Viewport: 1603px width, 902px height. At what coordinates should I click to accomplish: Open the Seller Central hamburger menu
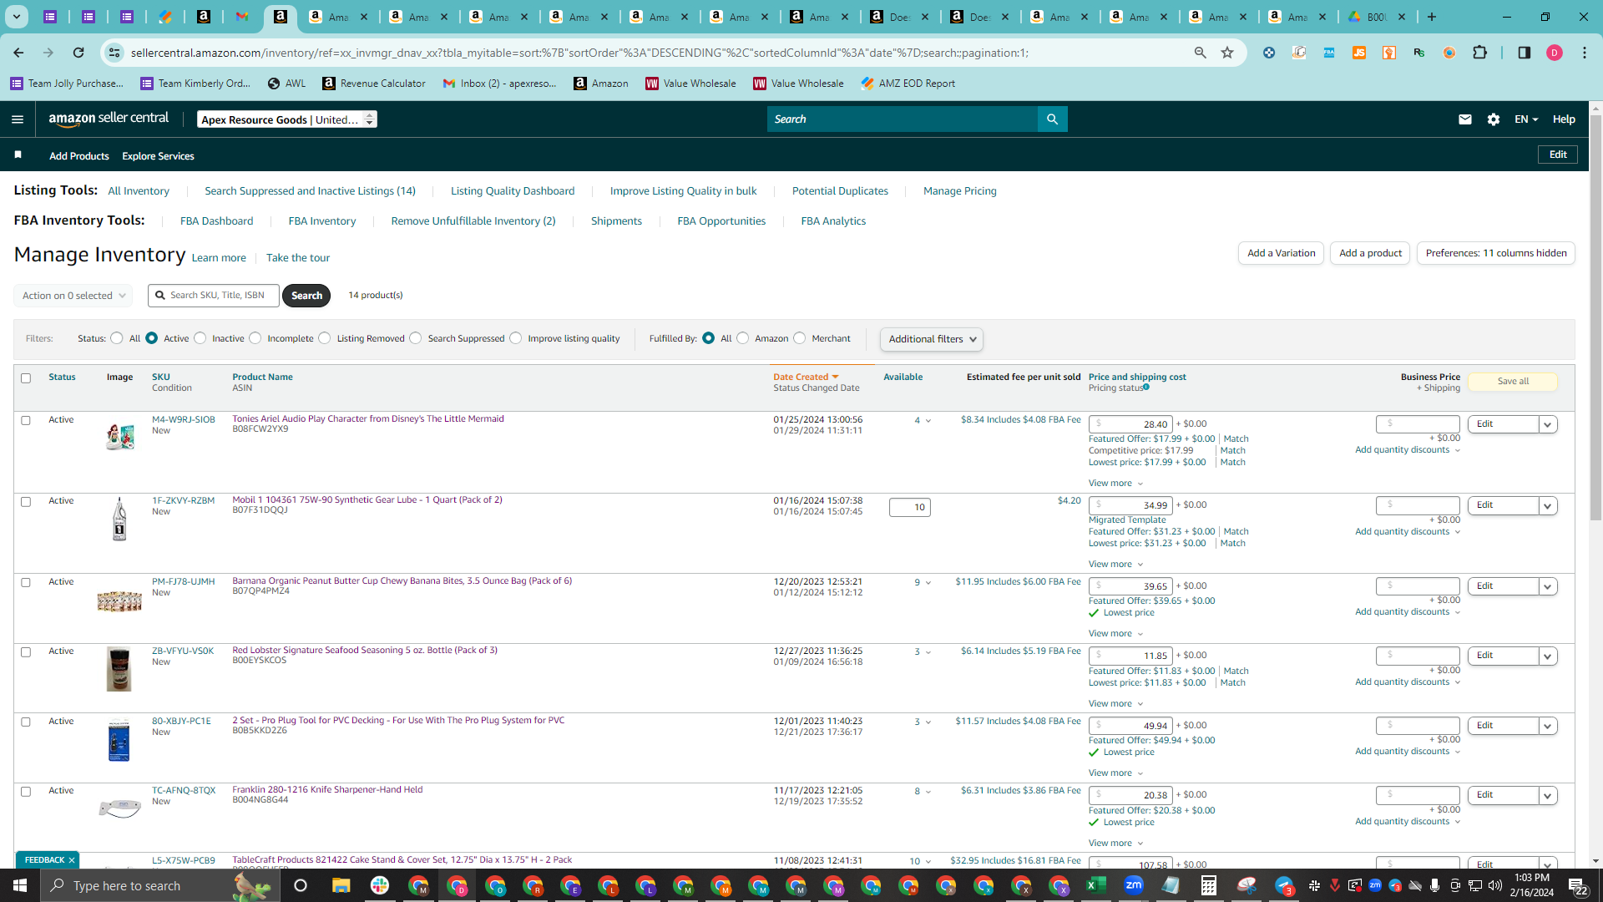pos(18,119)
